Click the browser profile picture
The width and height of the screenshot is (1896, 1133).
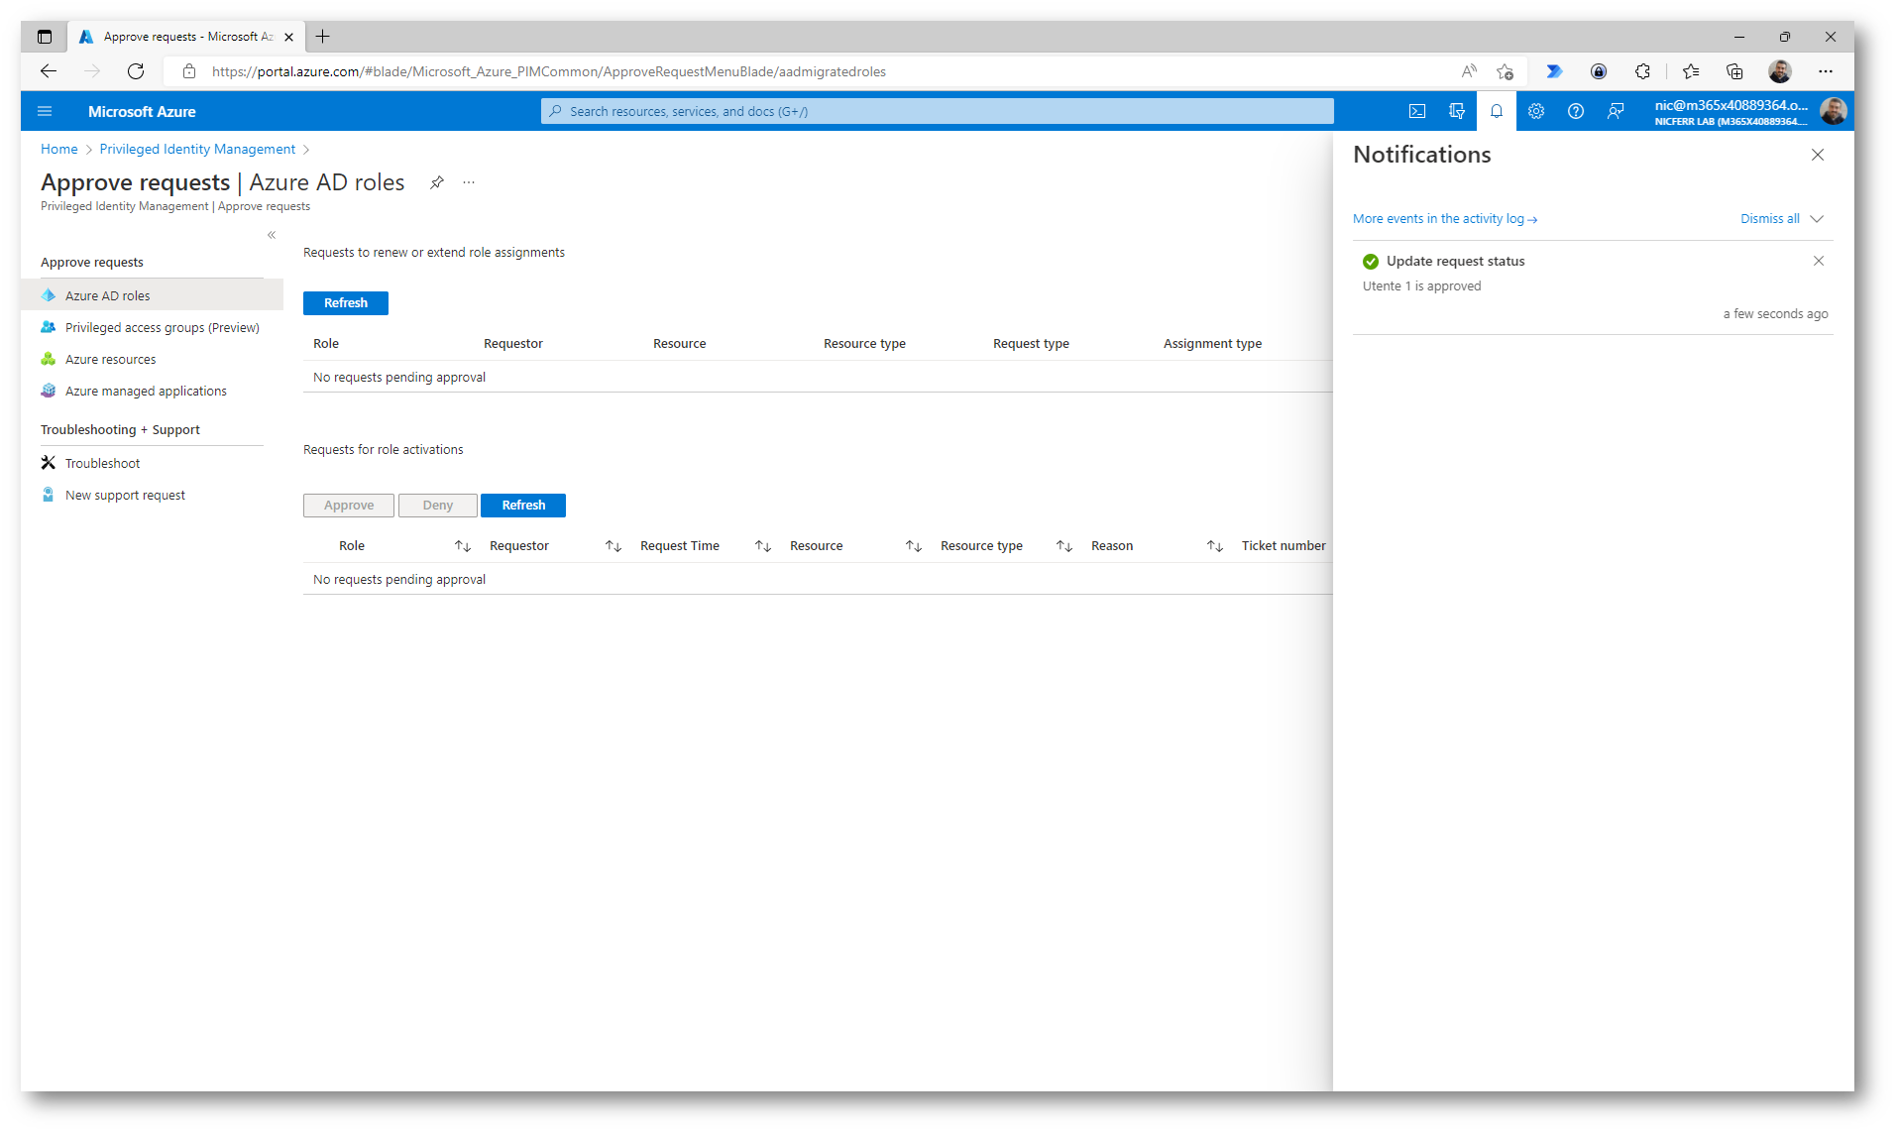coord(1780,71)
